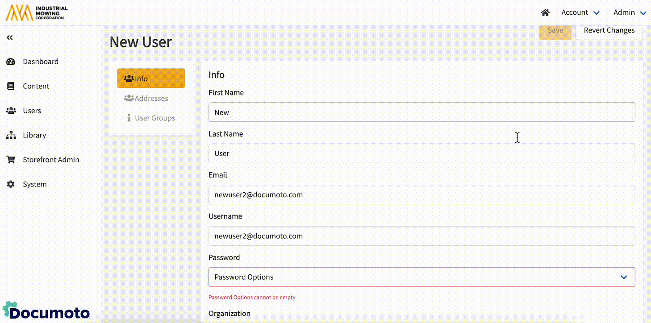651x323 pixels.
Task: Click the Email input field
Action: point(421,195)
